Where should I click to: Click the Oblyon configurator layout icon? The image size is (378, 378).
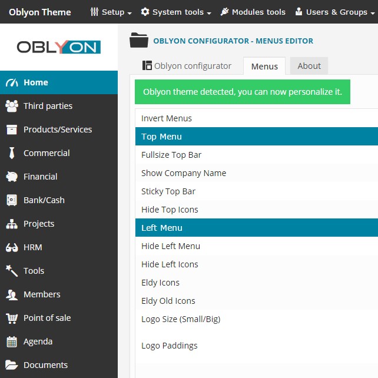coord(147,65)
